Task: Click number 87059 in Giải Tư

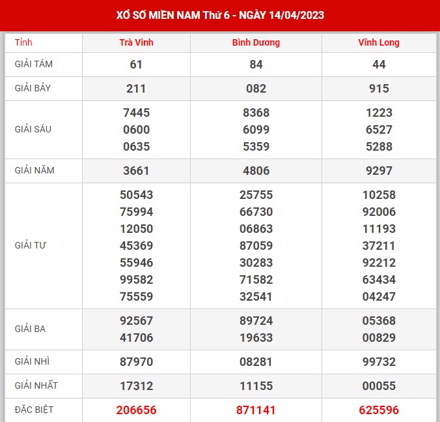Action: click(x=256, y=246)
